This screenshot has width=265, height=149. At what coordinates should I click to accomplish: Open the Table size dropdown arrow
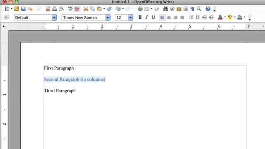point(152,9)
